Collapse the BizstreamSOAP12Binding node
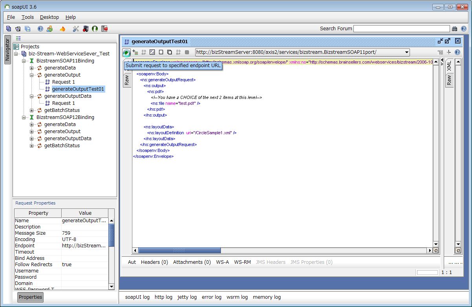Viewport: 472px width, 307px height. 24,117
